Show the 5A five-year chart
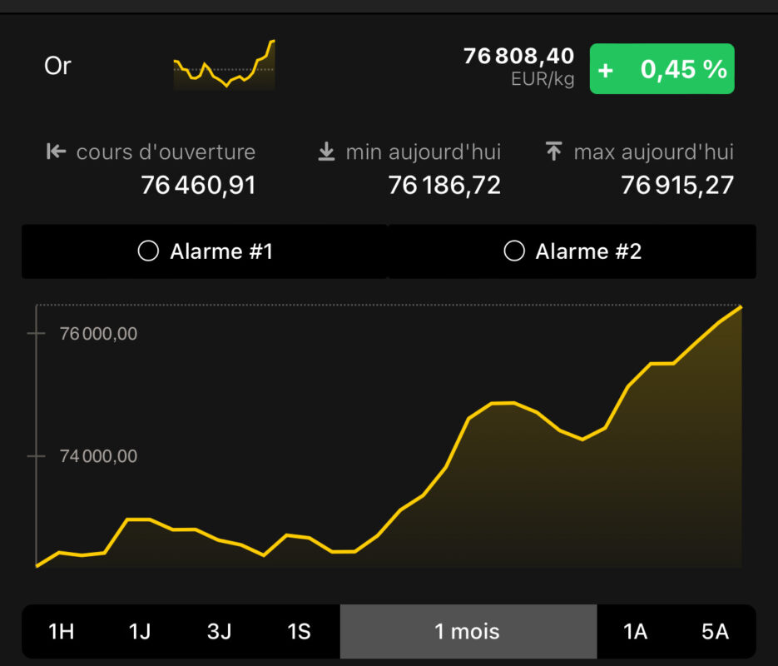The image size is (778, 666). coord(715,632)
